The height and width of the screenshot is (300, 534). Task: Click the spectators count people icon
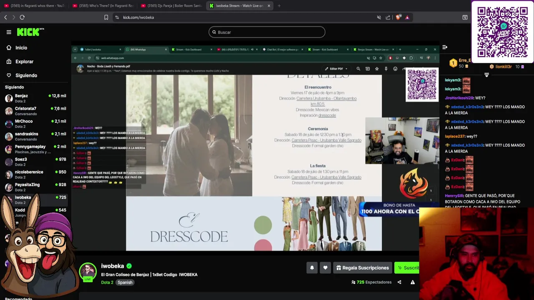point(353,282)
